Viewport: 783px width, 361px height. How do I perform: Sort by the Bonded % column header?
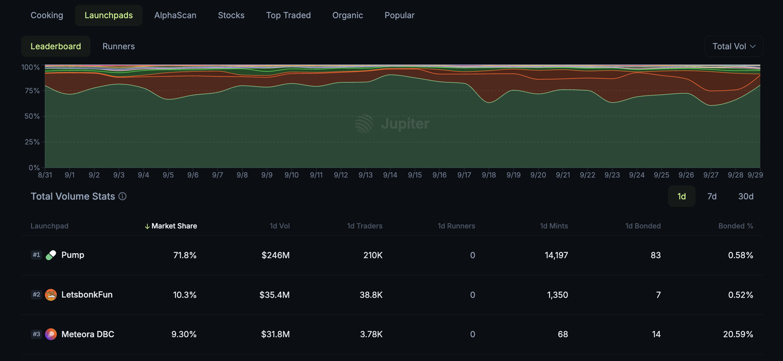(x=735, y=226)
